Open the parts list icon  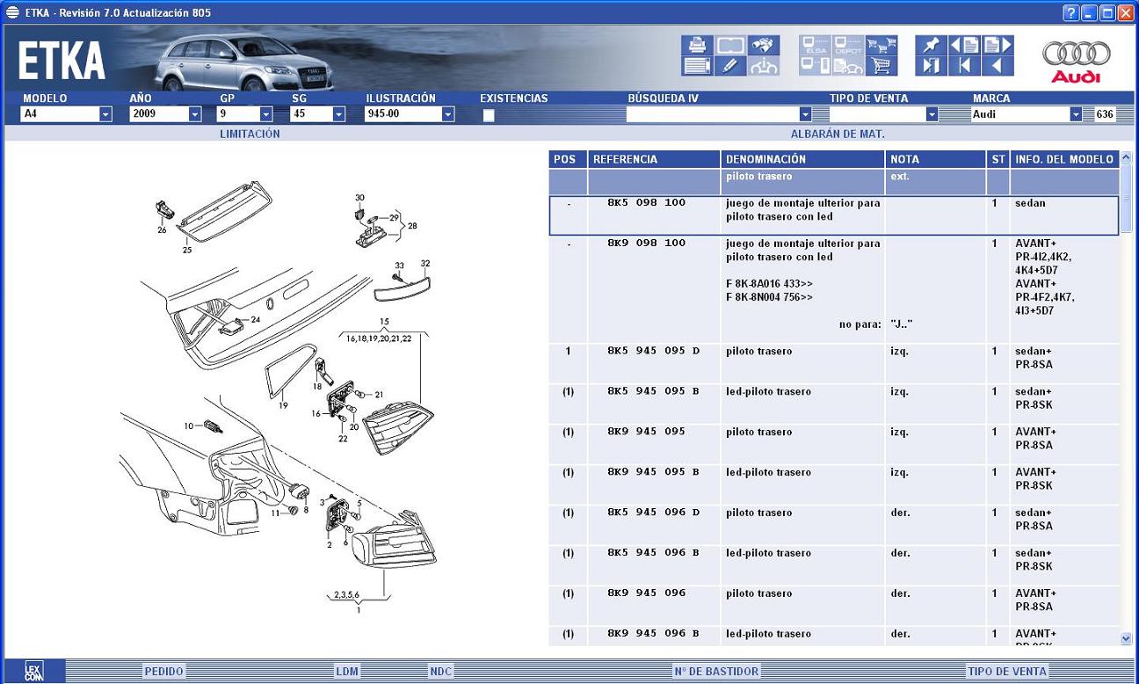coord(696,66)
